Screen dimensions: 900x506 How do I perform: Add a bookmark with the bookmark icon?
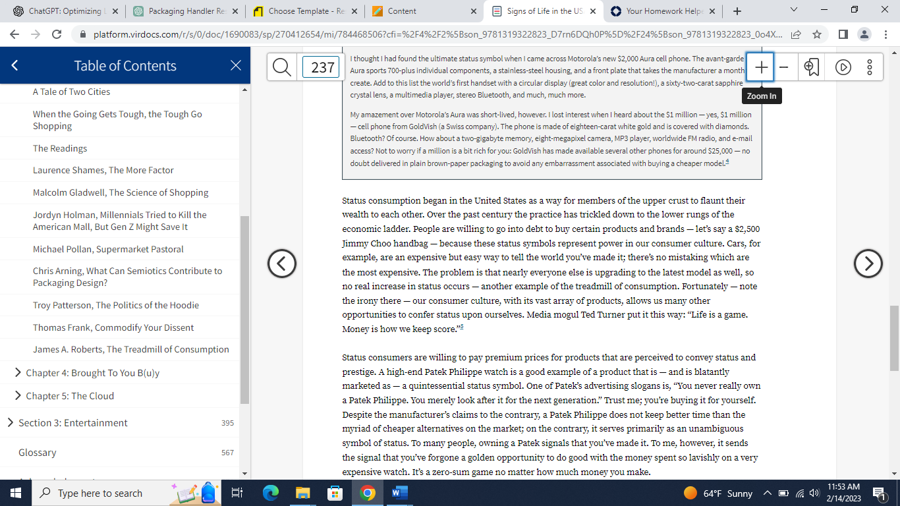click(x=811, y=67)
